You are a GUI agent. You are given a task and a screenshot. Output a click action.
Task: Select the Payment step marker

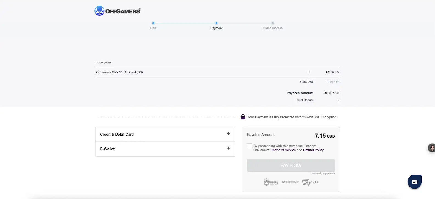click(x=216, y=23)
